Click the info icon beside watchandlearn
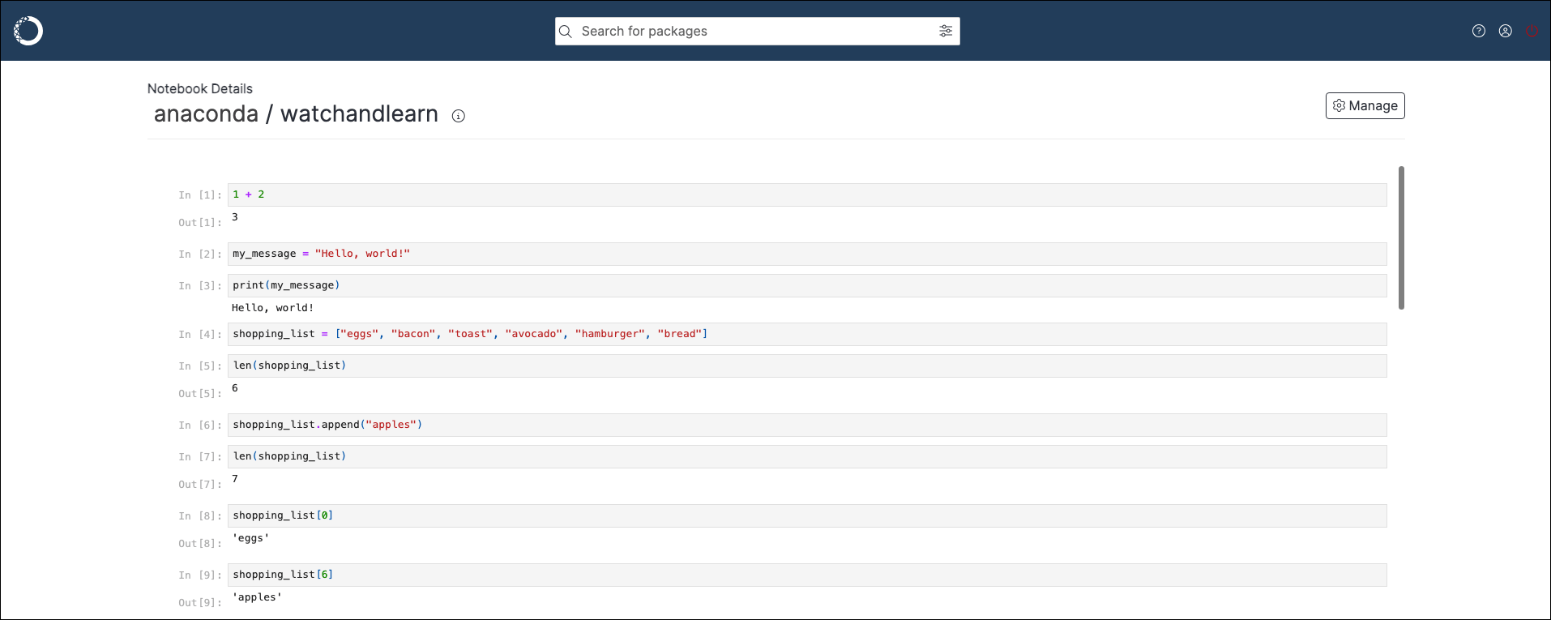This screenshot has width=1551, height=620. pos(459,116)
